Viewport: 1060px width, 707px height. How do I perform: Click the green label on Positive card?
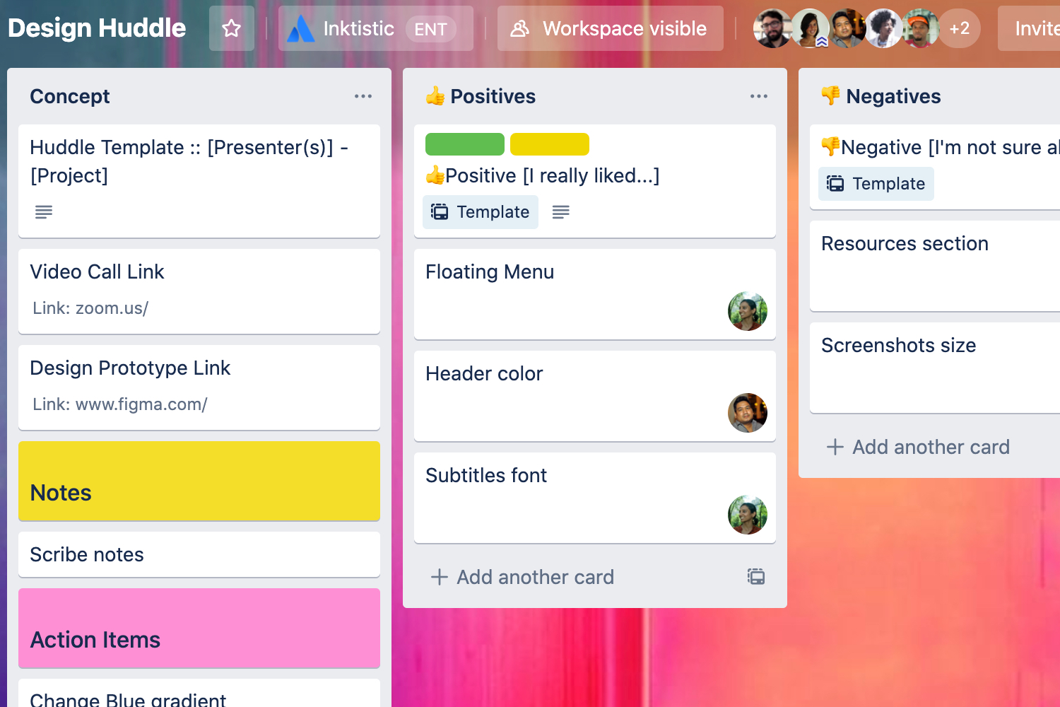coord(464,144)
